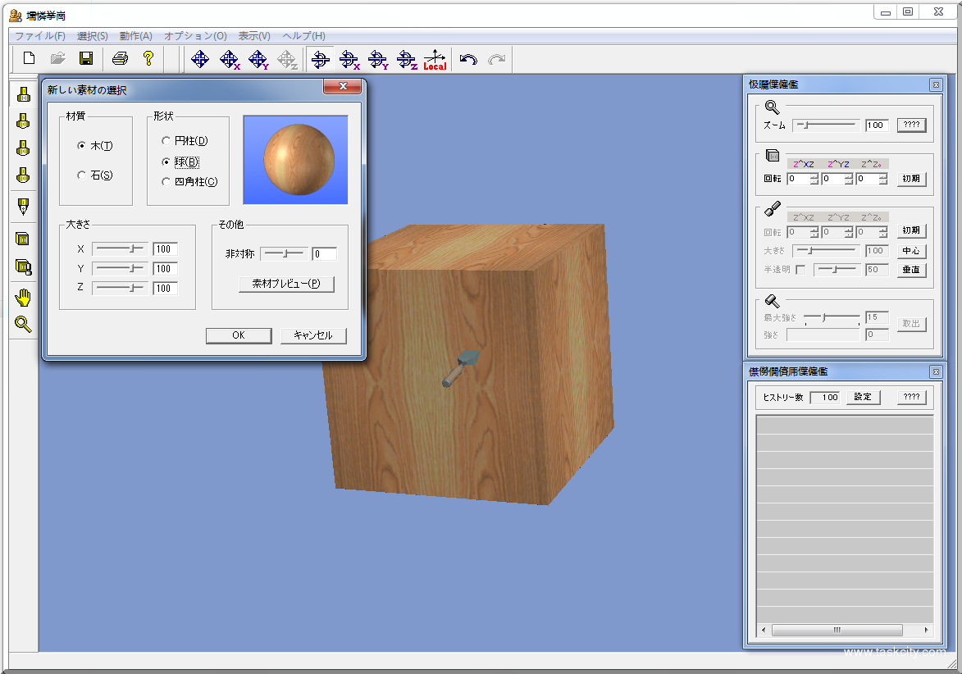
Task: Click the ズーム zoom slider in side panel
Action: pyautogui.click(x=827, y=125)
